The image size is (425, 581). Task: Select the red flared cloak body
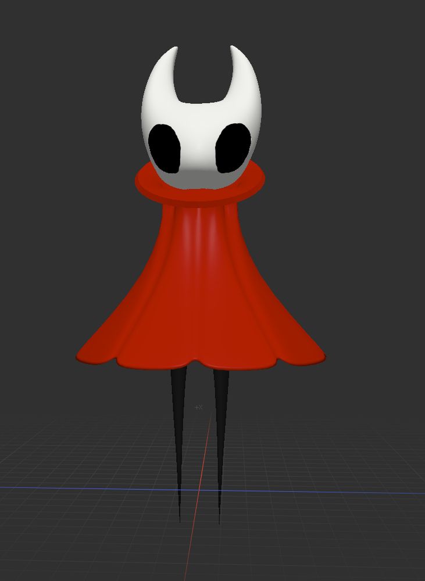click(x=201, y=289)
